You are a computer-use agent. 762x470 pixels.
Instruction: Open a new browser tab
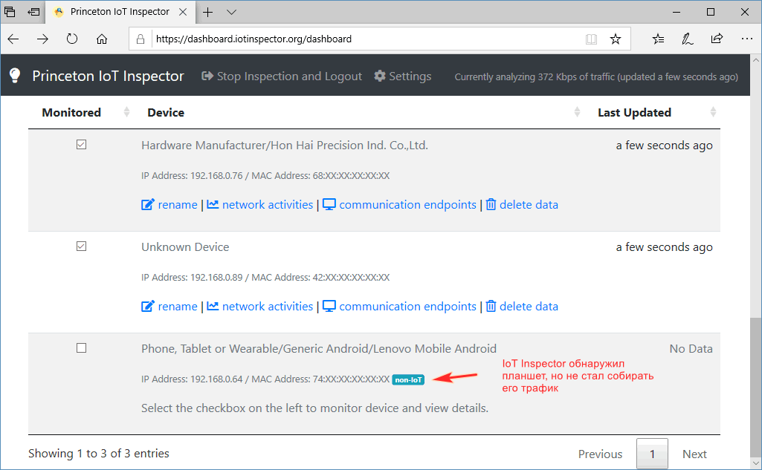[x=207, y=12]
